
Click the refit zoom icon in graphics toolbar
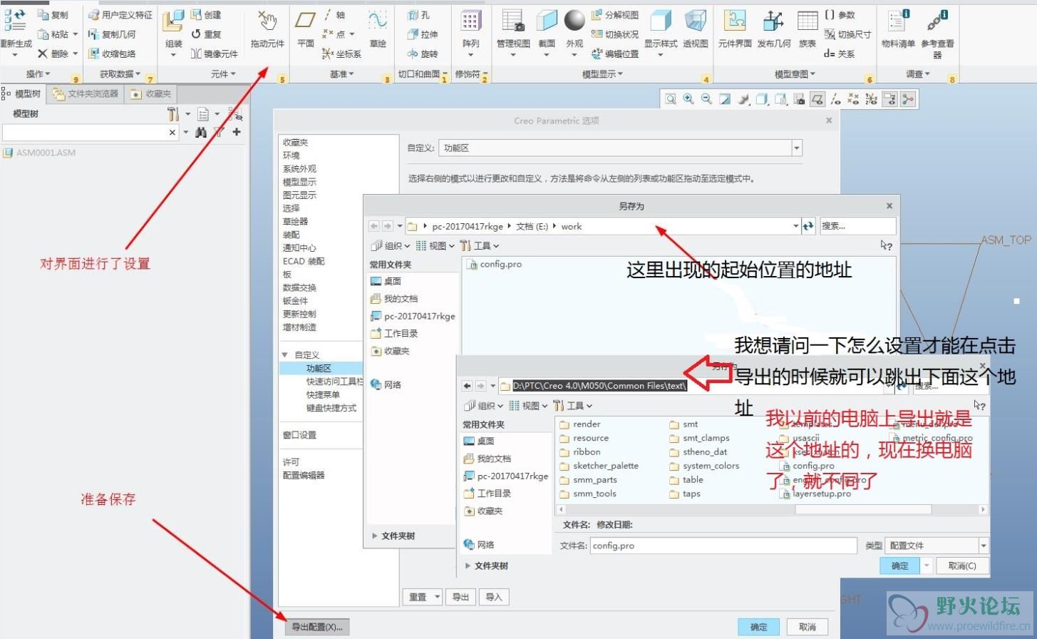(x=671, y=99)
